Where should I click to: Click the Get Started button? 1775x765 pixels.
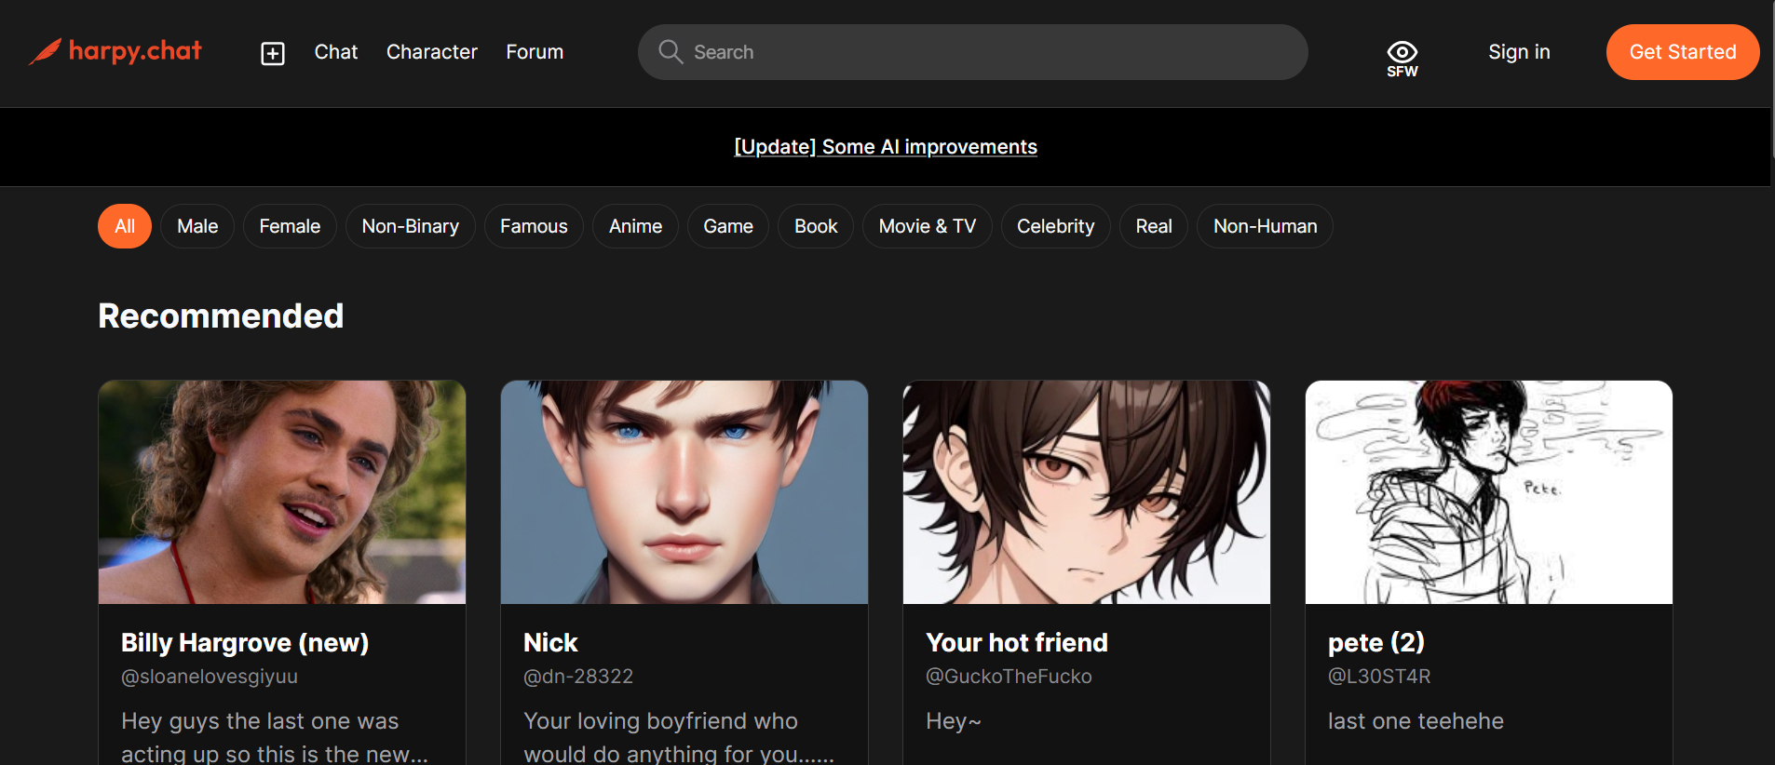(x=1683, y=52)
